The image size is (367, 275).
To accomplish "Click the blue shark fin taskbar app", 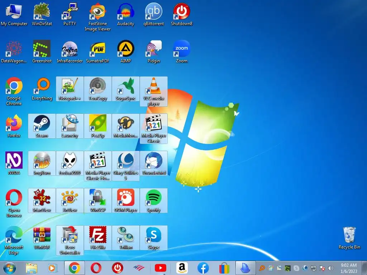I will pos(246,268).
